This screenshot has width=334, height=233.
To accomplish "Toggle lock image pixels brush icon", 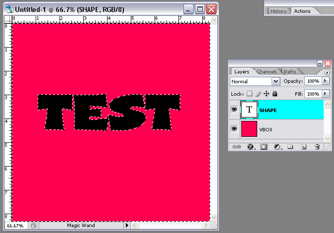I will pos(258,94).
